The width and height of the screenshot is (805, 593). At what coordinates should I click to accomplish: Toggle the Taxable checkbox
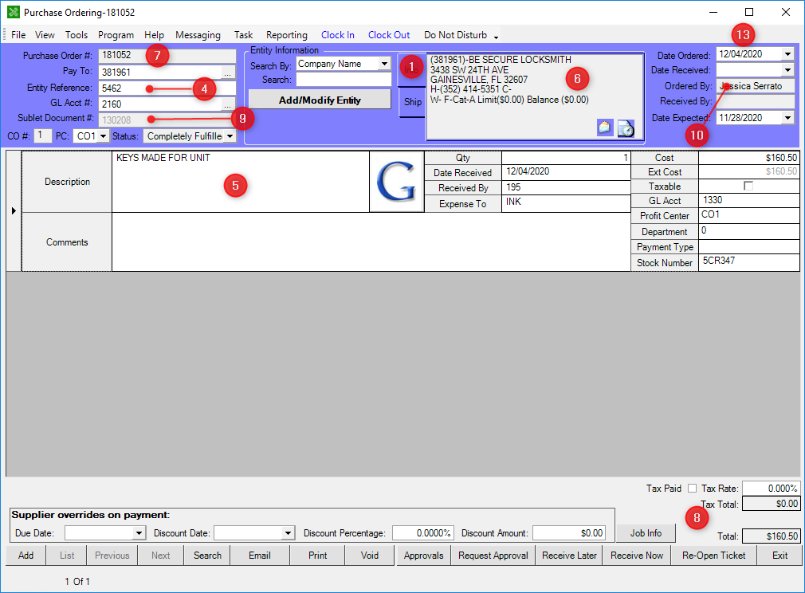(x=748, y=186)
